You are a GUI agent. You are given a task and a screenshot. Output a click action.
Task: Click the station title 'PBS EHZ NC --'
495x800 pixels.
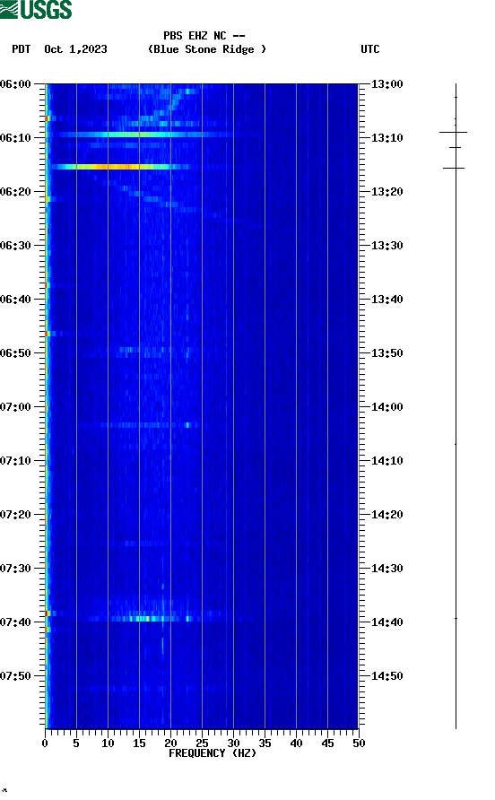(x=204, y=36)
